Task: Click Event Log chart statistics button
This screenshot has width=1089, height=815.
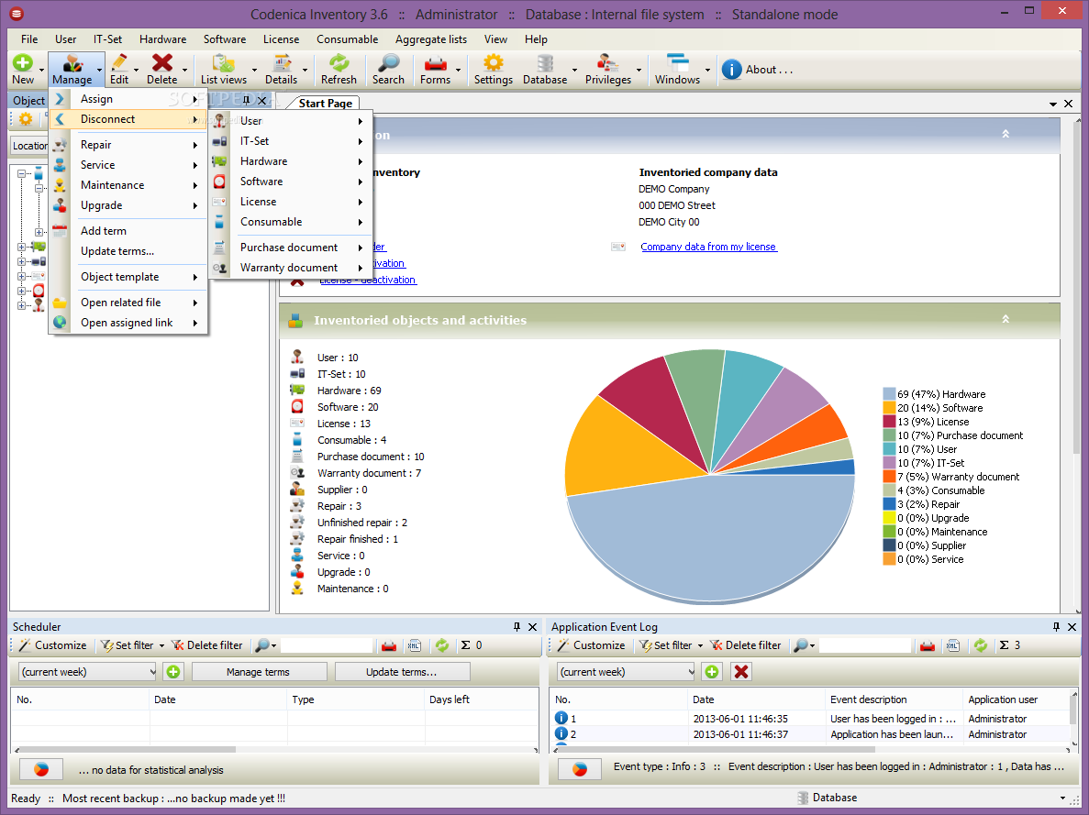Action: [580, 769]
